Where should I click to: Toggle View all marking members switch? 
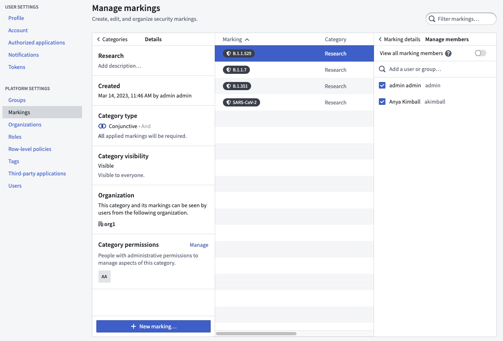[x=481, y=53]
